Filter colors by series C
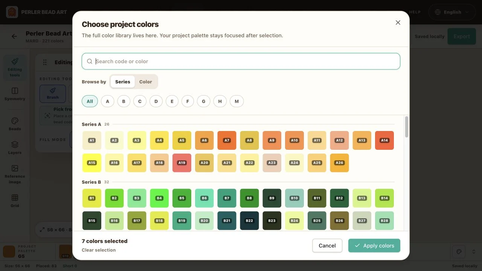Screen dimensions: 482x271 140,101
